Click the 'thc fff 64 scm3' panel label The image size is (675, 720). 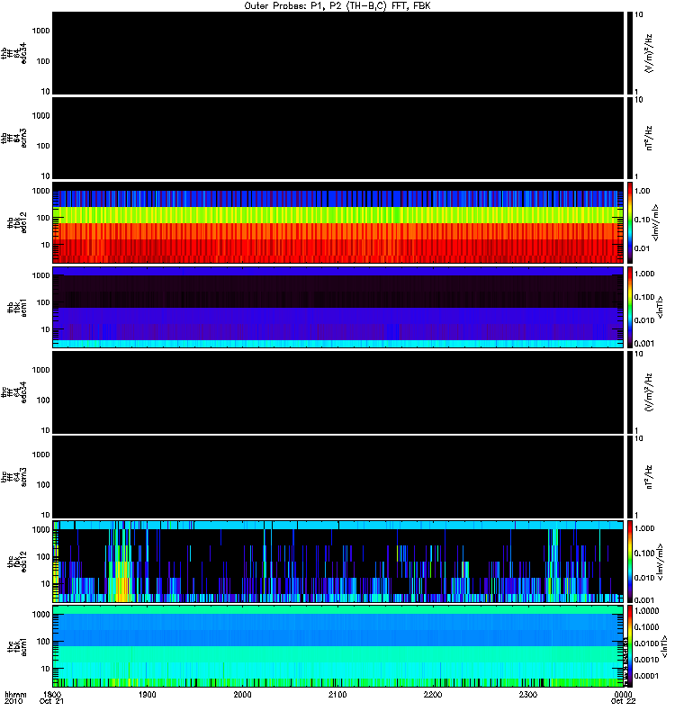coord(14,477)
